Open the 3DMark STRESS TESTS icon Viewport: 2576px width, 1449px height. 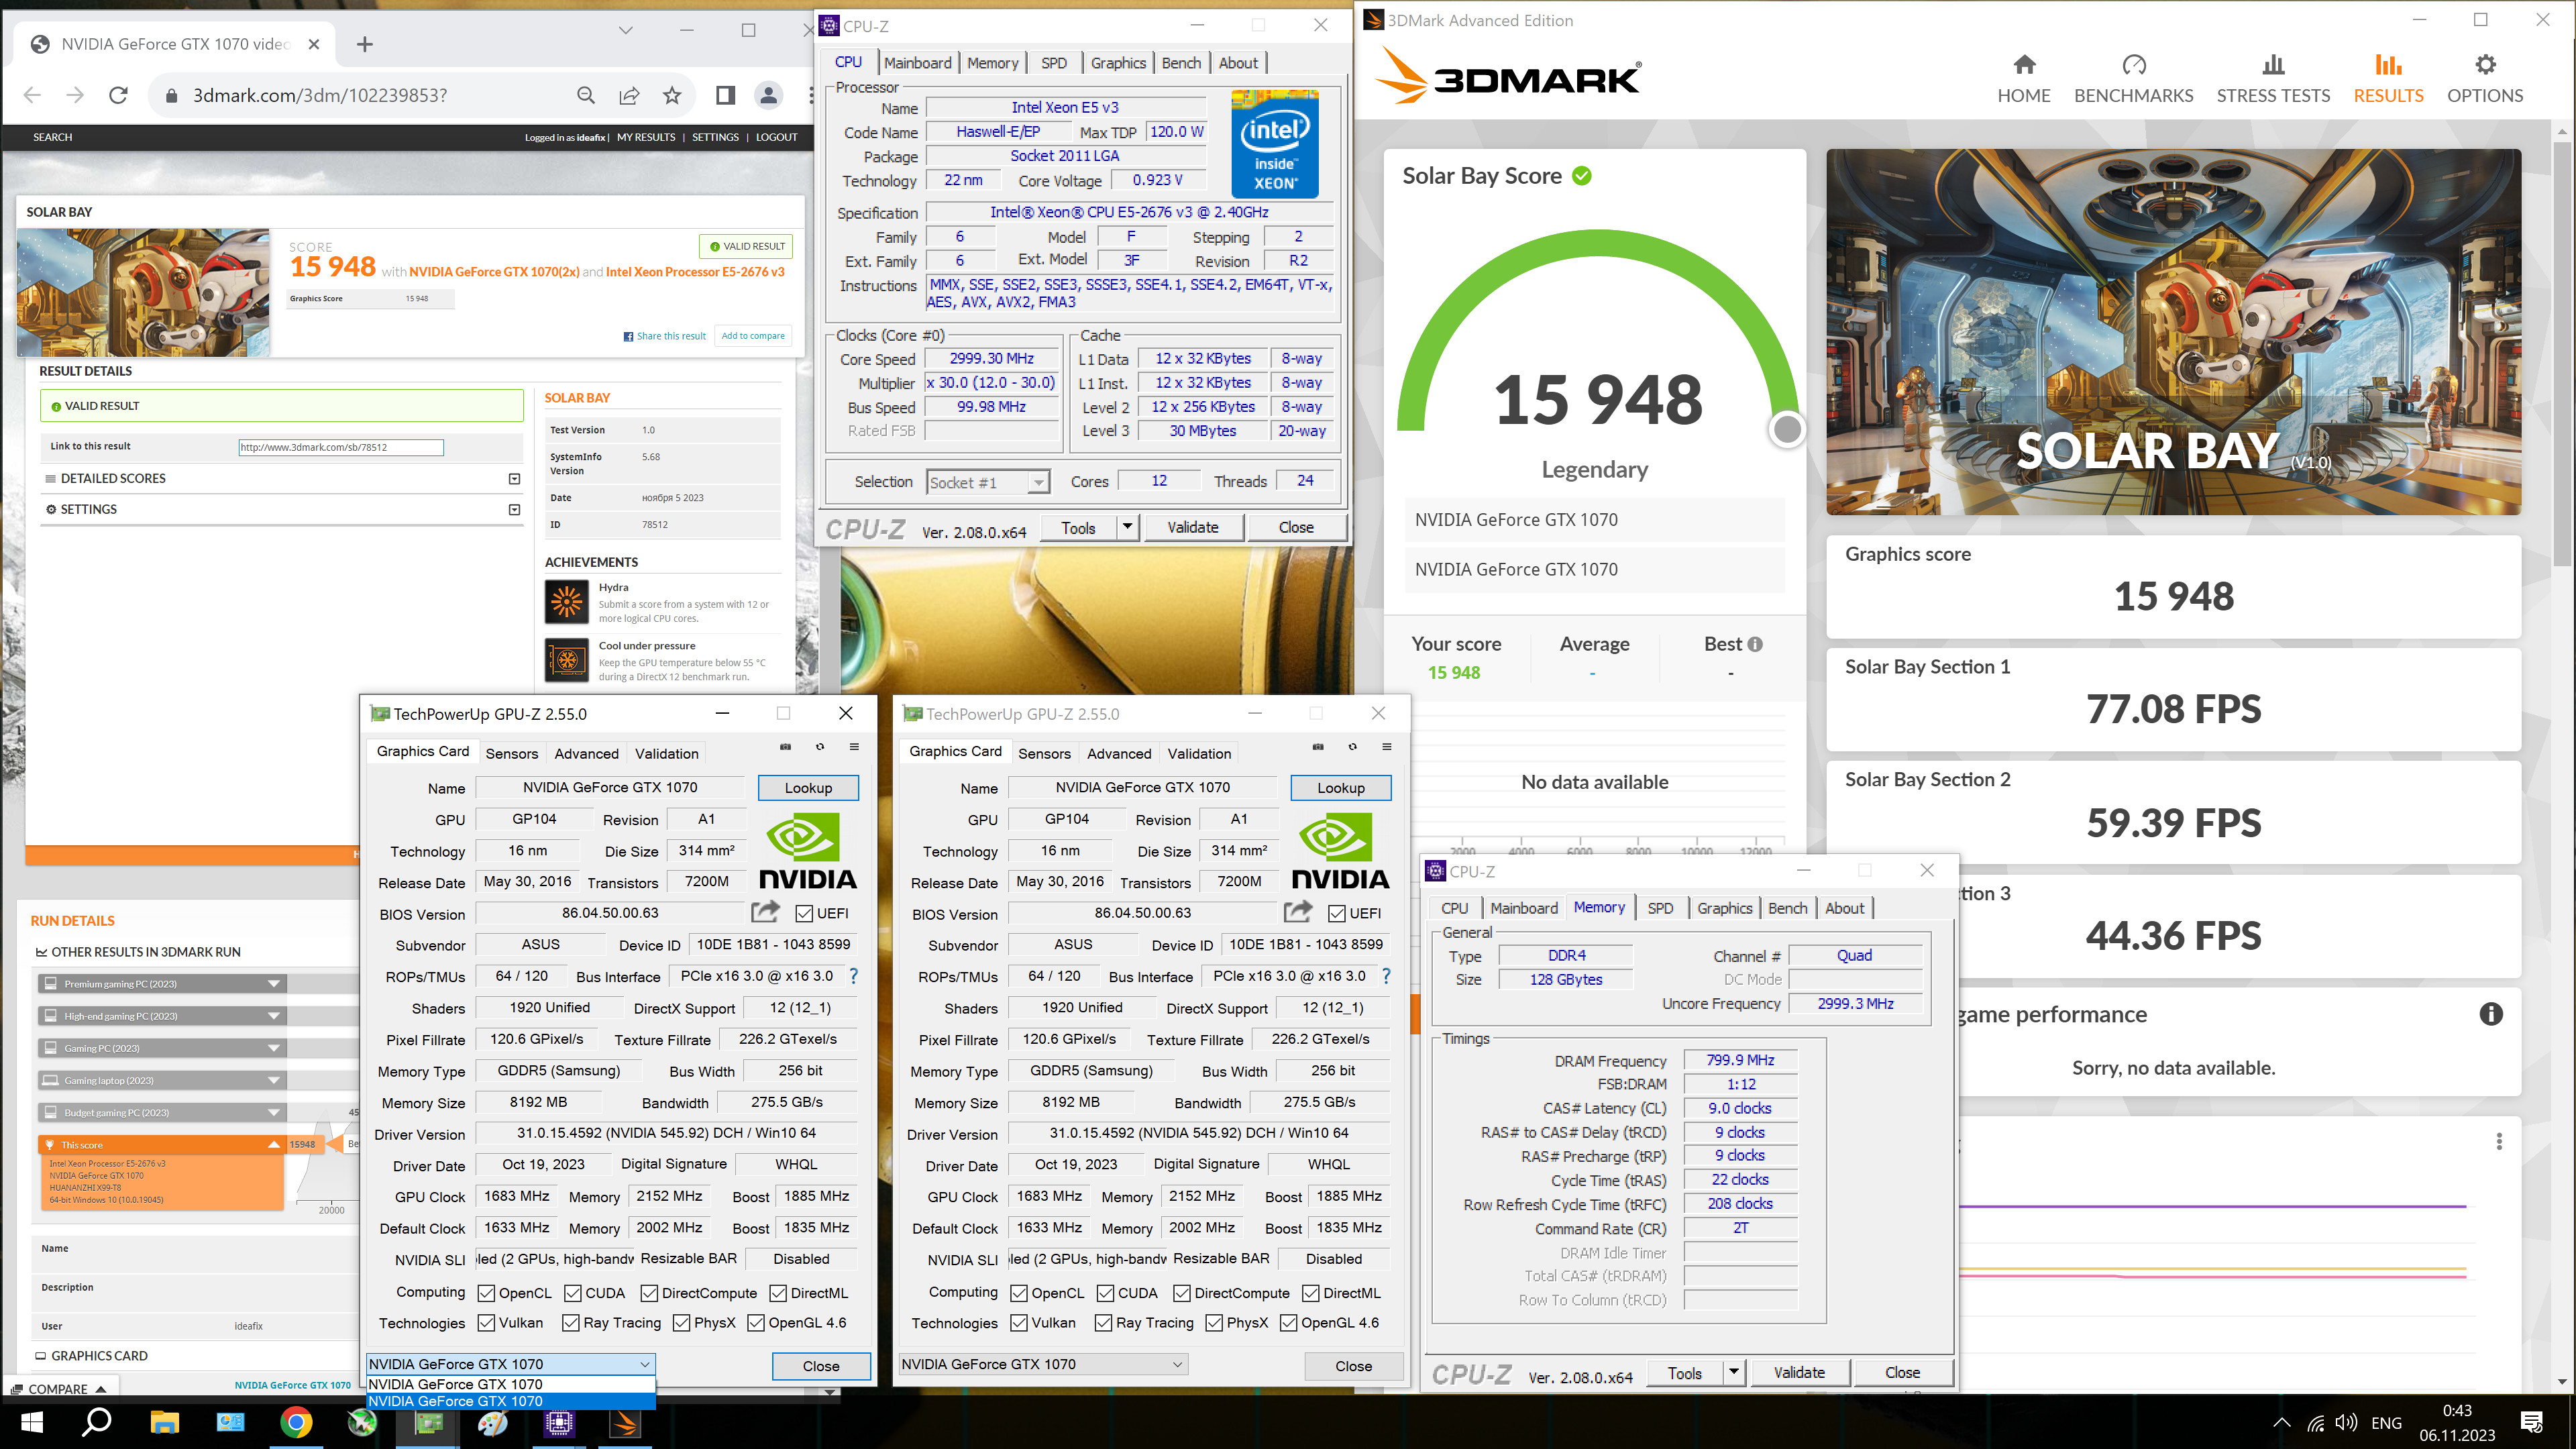[x=2273, y=65]
